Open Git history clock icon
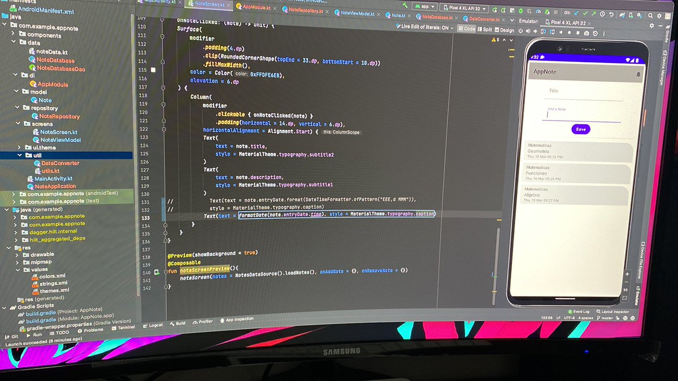Viewport: 678px width, 381px height. click(602, 14)
